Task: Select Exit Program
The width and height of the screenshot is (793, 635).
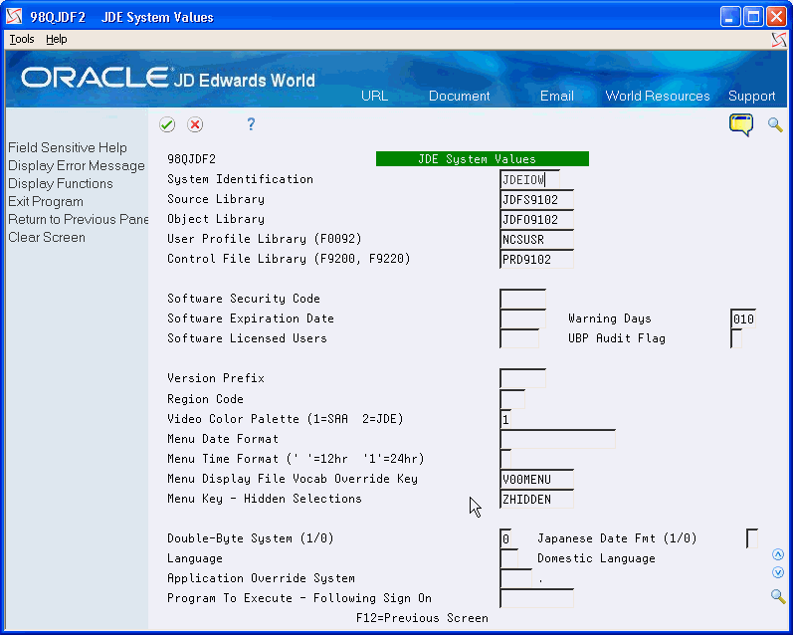Action: point(46,201)
